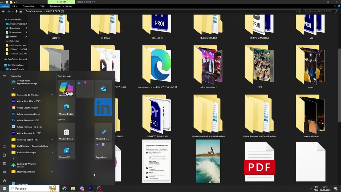Open recent locations dropdown in Explorer

click(x=13, y=11)
